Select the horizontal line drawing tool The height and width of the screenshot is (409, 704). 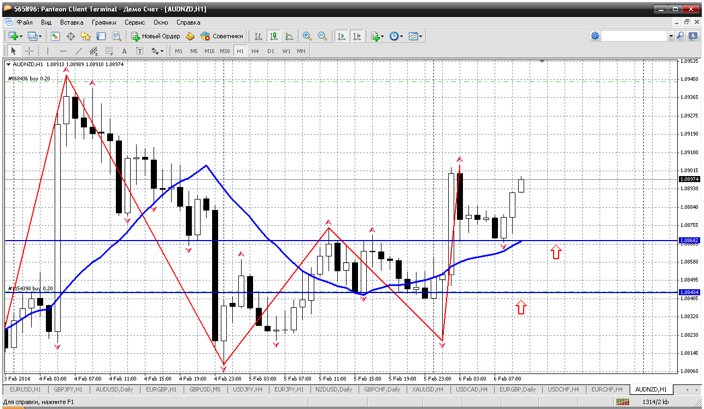tap(63, 51)
